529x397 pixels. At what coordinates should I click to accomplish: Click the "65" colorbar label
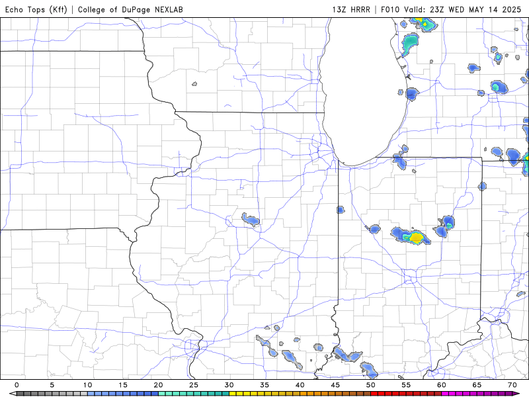point(477,385)
